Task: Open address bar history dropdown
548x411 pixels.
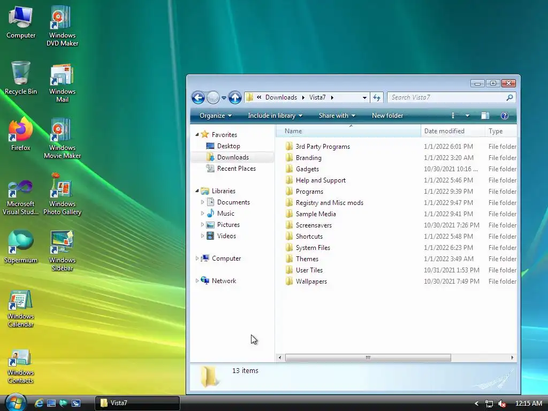Action: [364, 97]
